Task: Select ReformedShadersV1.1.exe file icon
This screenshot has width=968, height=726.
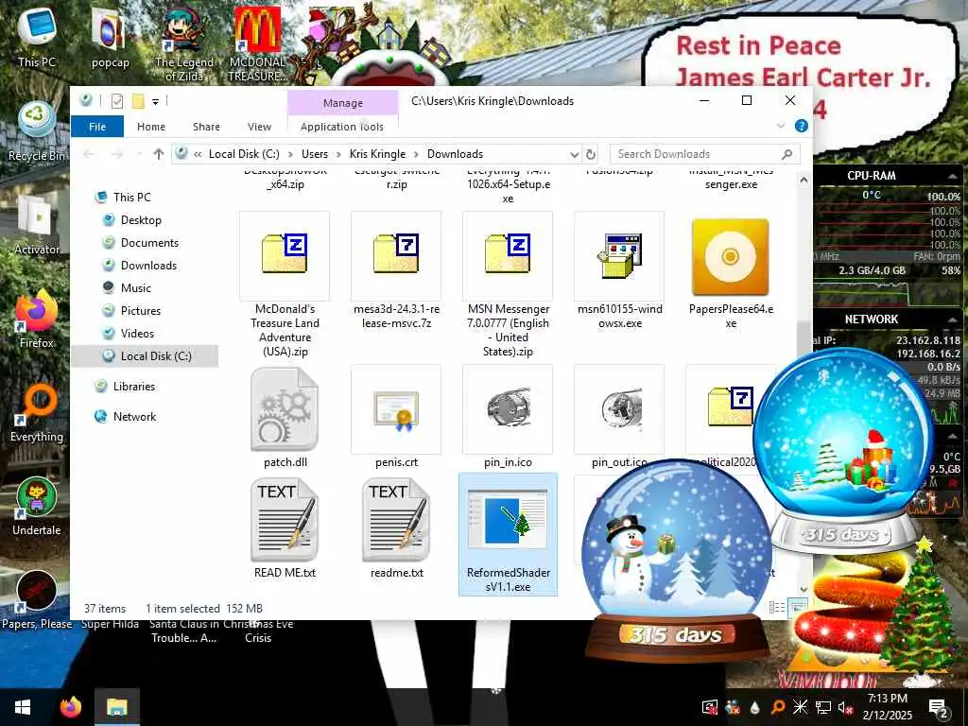Action: click(508, 519)
